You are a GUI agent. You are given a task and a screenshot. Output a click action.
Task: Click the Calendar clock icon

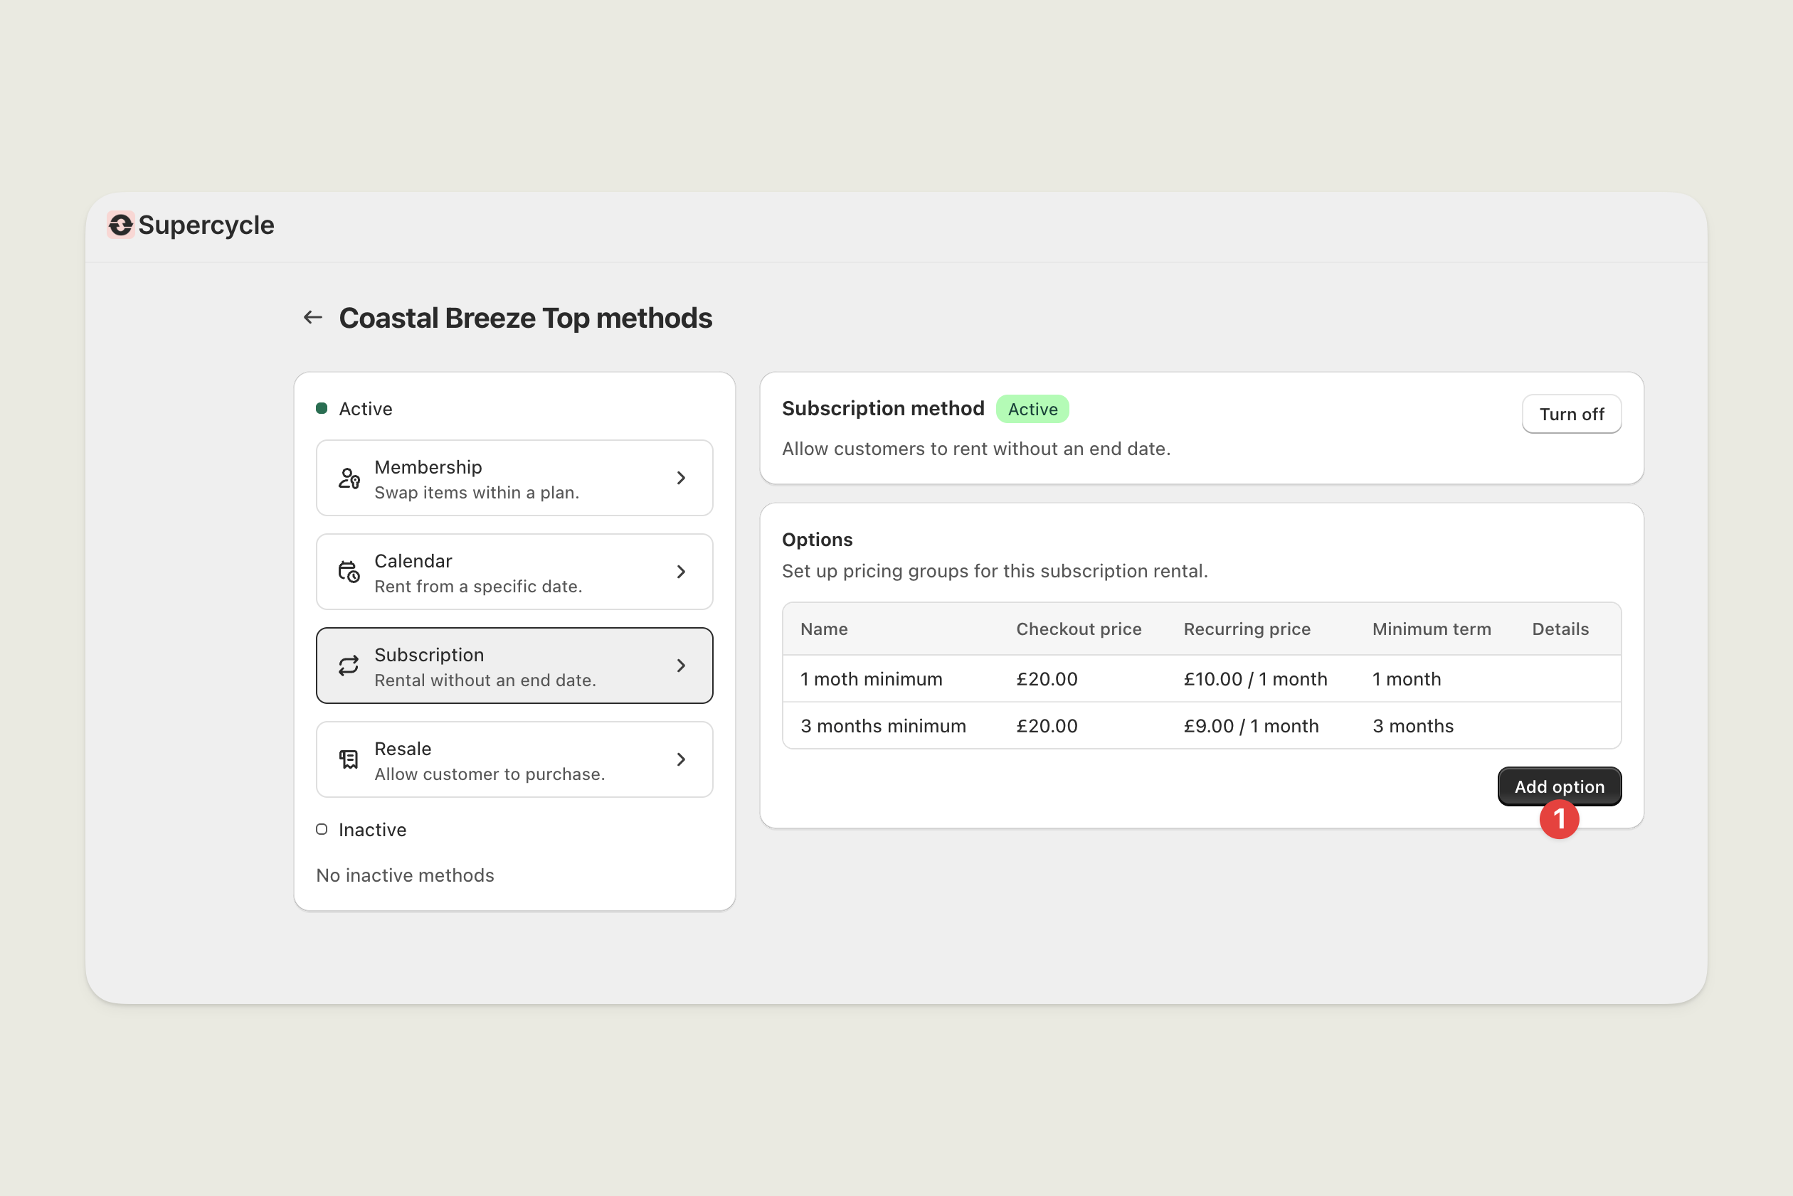pos(349,572)
